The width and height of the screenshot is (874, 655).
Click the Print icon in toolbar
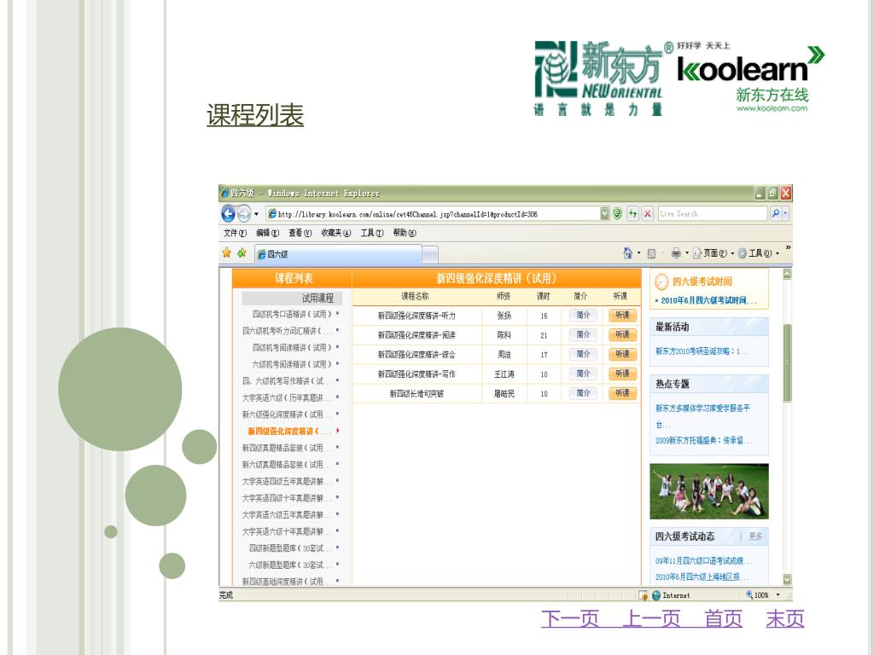pos(676,253)
